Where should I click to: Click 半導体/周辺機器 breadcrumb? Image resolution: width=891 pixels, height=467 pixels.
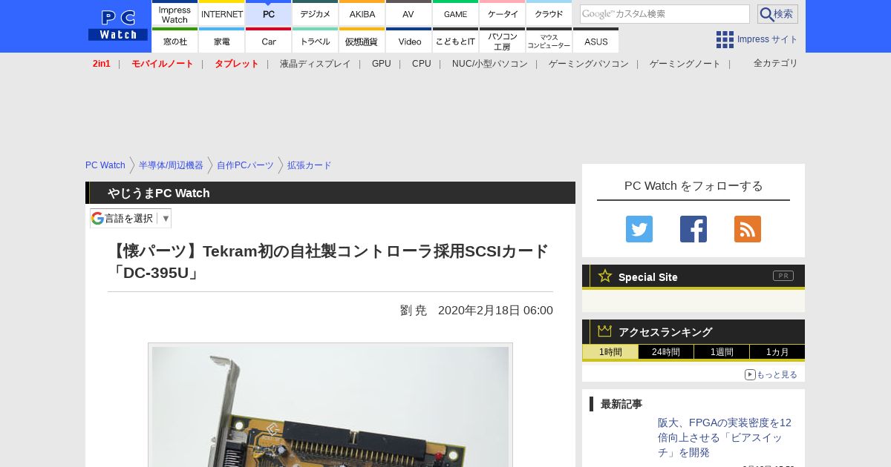(171, 165)
